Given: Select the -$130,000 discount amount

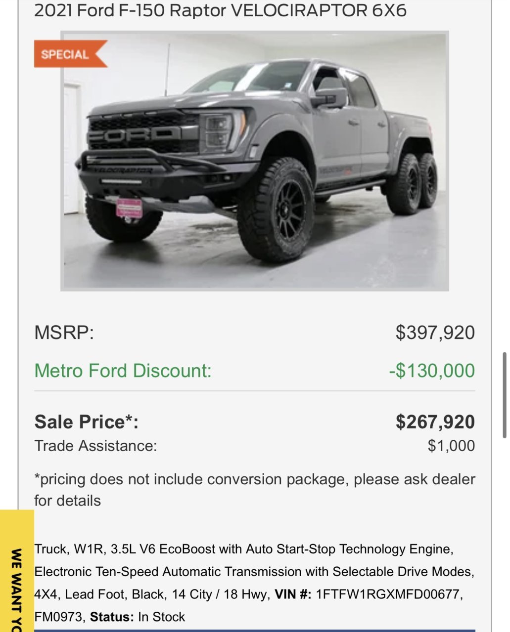Looking at the screenshot, I should point(432,371).
